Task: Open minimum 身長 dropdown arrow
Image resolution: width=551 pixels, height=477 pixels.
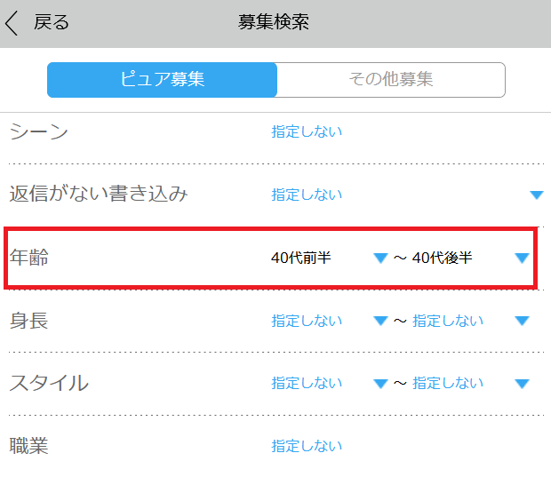Action: (380, 321)
